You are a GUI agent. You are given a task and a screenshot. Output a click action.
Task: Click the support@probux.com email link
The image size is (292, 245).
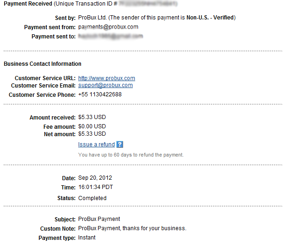click(106, 85)
